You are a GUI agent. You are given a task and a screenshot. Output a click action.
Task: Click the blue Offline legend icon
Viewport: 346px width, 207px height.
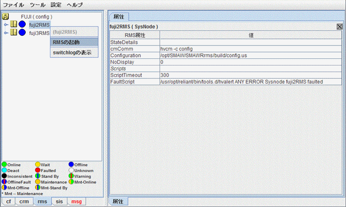pos(71,165)
